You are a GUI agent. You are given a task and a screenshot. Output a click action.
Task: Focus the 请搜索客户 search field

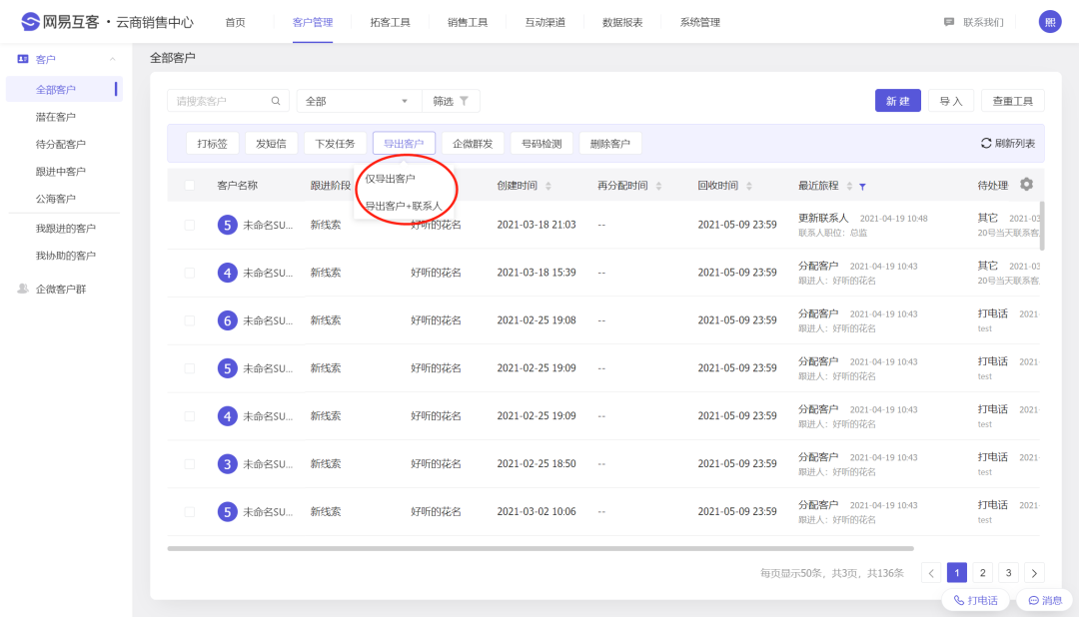(220, 101)
